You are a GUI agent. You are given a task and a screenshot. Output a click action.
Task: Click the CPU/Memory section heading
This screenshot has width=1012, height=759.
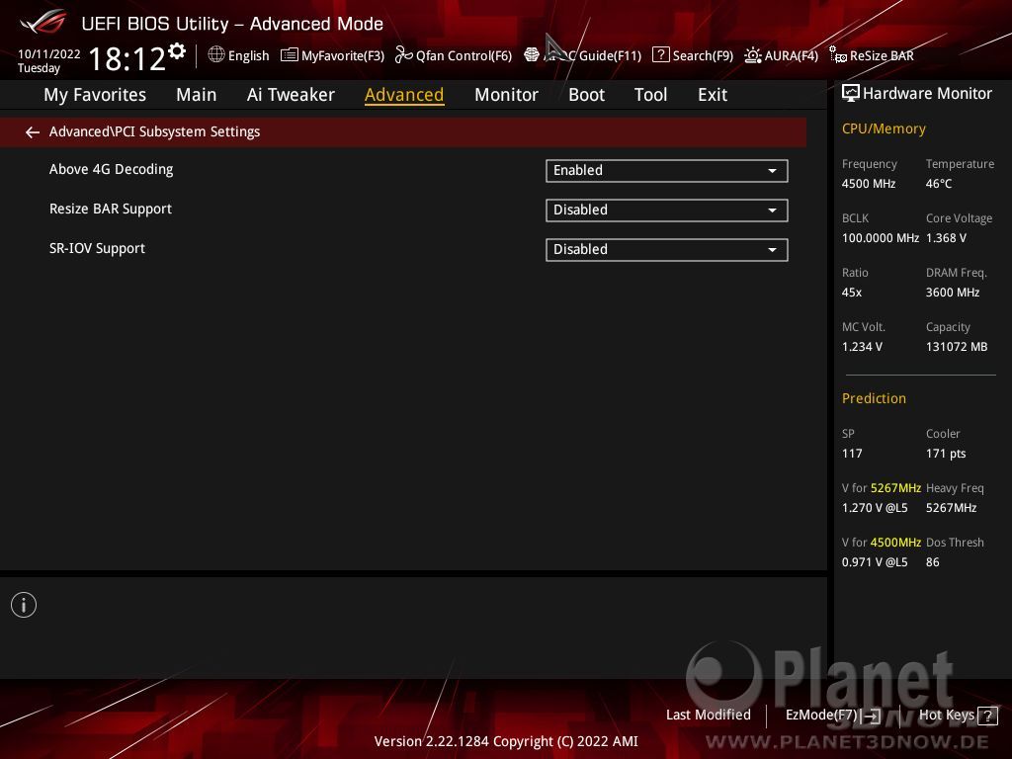tap(884, 129)
